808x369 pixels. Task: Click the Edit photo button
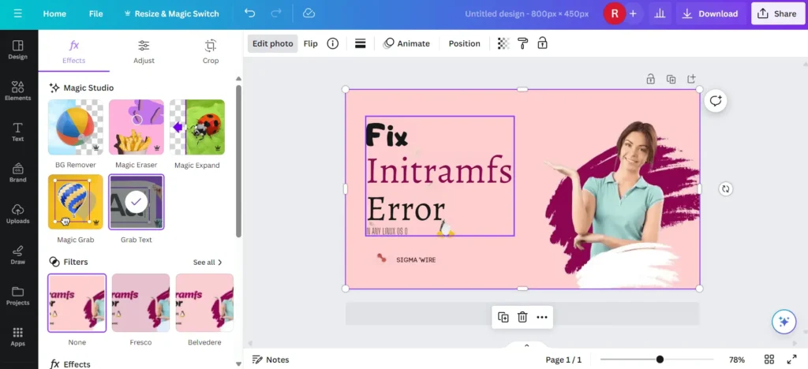(272, 43)
